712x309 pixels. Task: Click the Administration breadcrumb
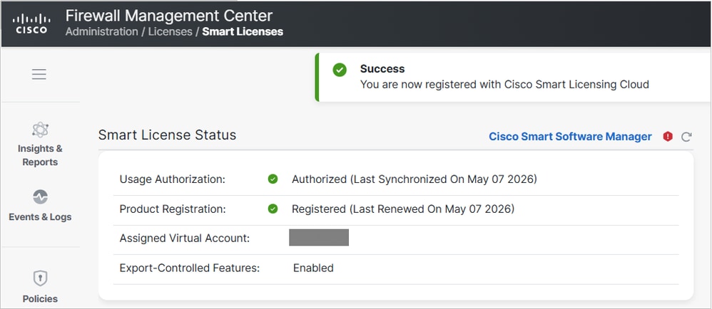coord(102,32)
